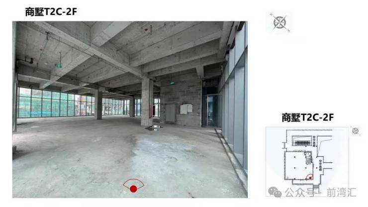Click the 公众号 watermark text
The height and width of the screenshot is (207, 368).
(x=299, y=192)
